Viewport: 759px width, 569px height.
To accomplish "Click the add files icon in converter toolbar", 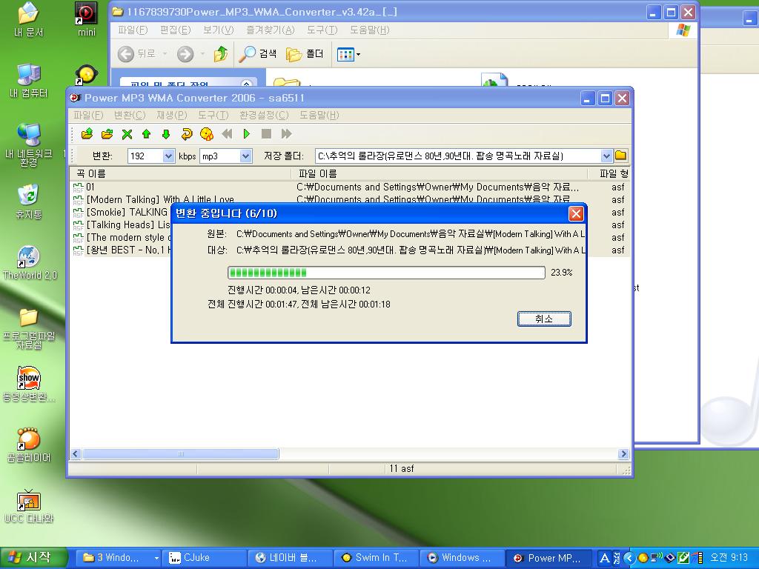I will 87,134.
